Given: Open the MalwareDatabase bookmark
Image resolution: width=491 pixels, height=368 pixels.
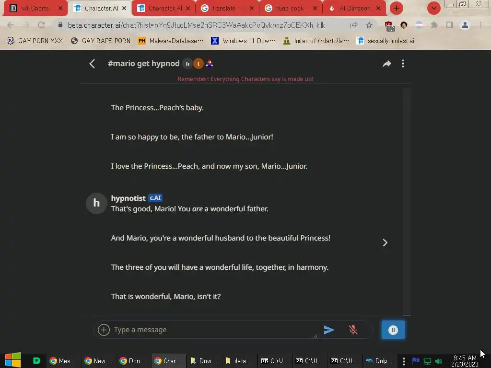Looking at the screenshot, I should (x=171, y=41).
